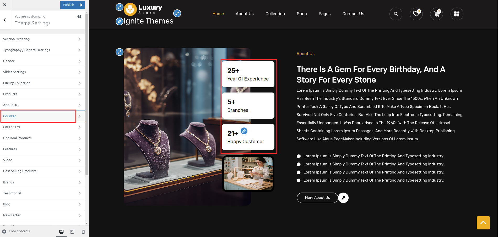Open the grid menu icon in header
This screenshot has width=498, height=237.
pyautogui.click(x=457, y=14)
